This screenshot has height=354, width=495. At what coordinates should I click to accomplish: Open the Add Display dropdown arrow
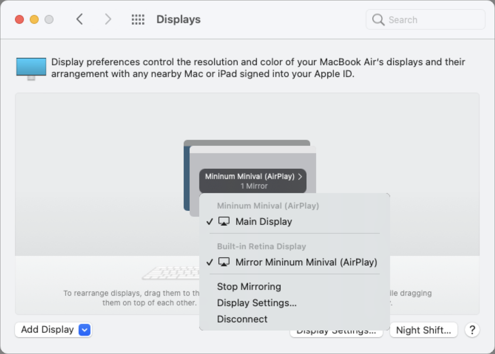pyautogui.click(x=84, y=330)
